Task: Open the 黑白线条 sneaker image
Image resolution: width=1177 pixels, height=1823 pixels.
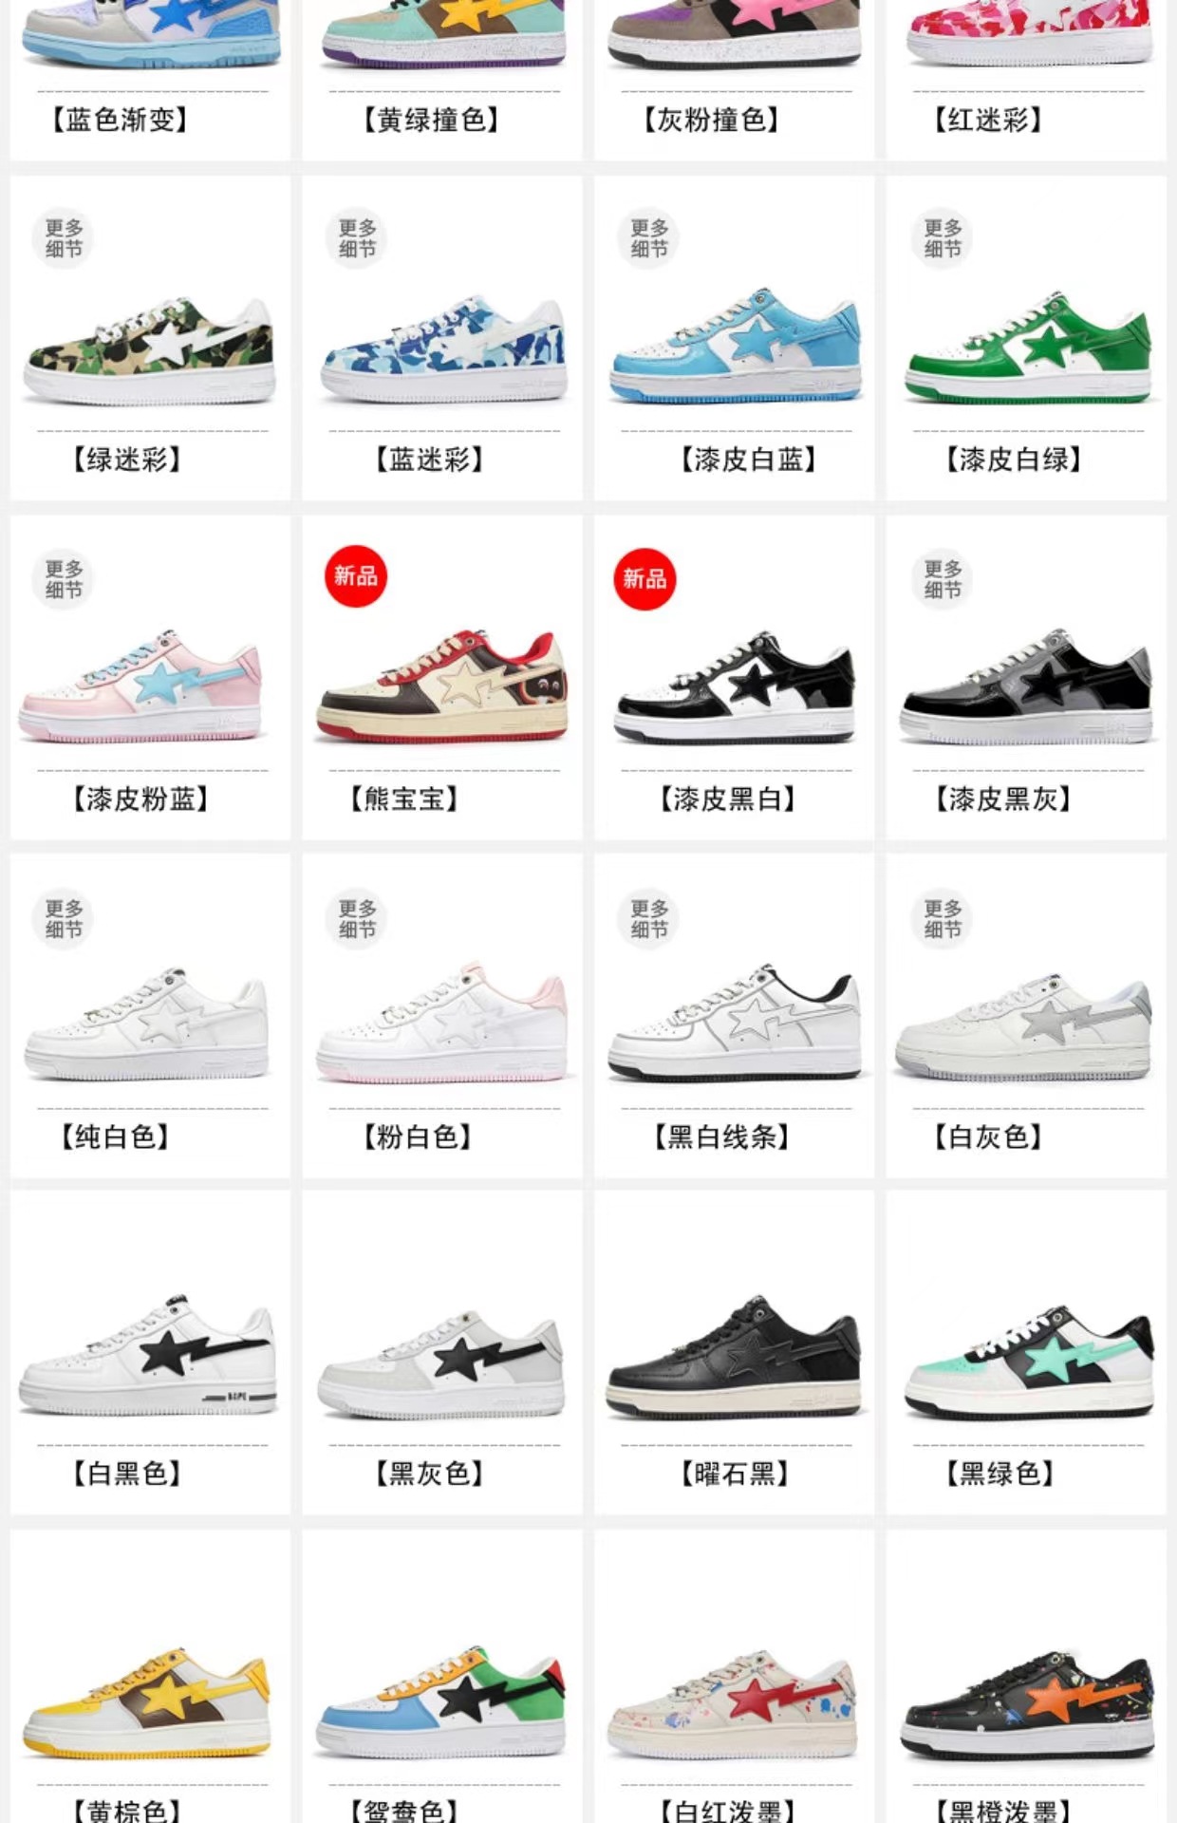Action: point(735,1024)
